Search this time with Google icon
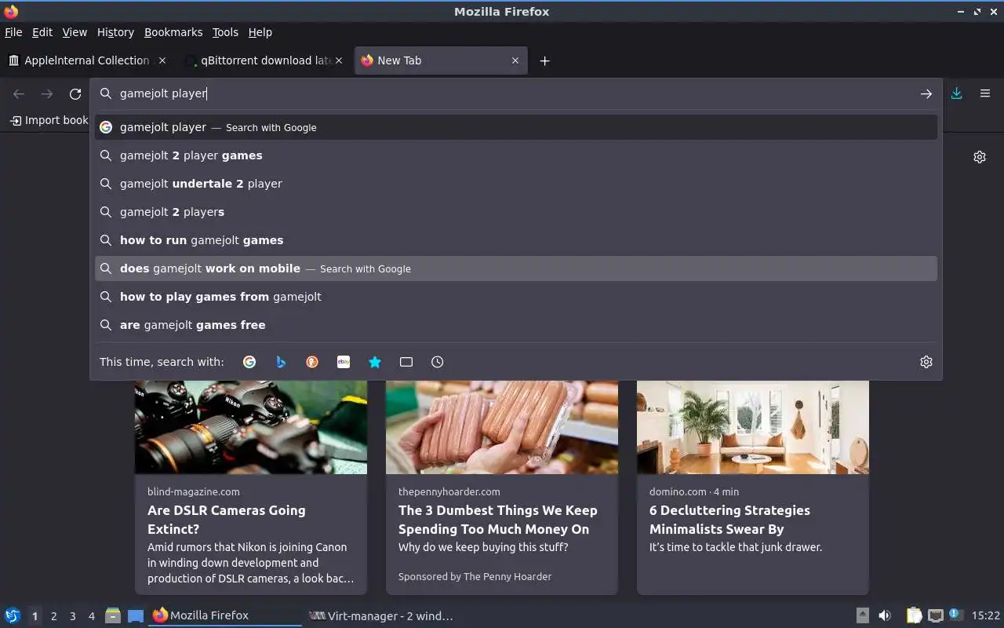Screen dimensions: 1004x628 tap(249, 362)
